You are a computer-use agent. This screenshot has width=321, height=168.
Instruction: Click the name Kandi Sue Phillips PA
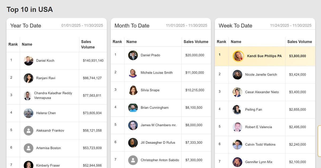[264, 56]
